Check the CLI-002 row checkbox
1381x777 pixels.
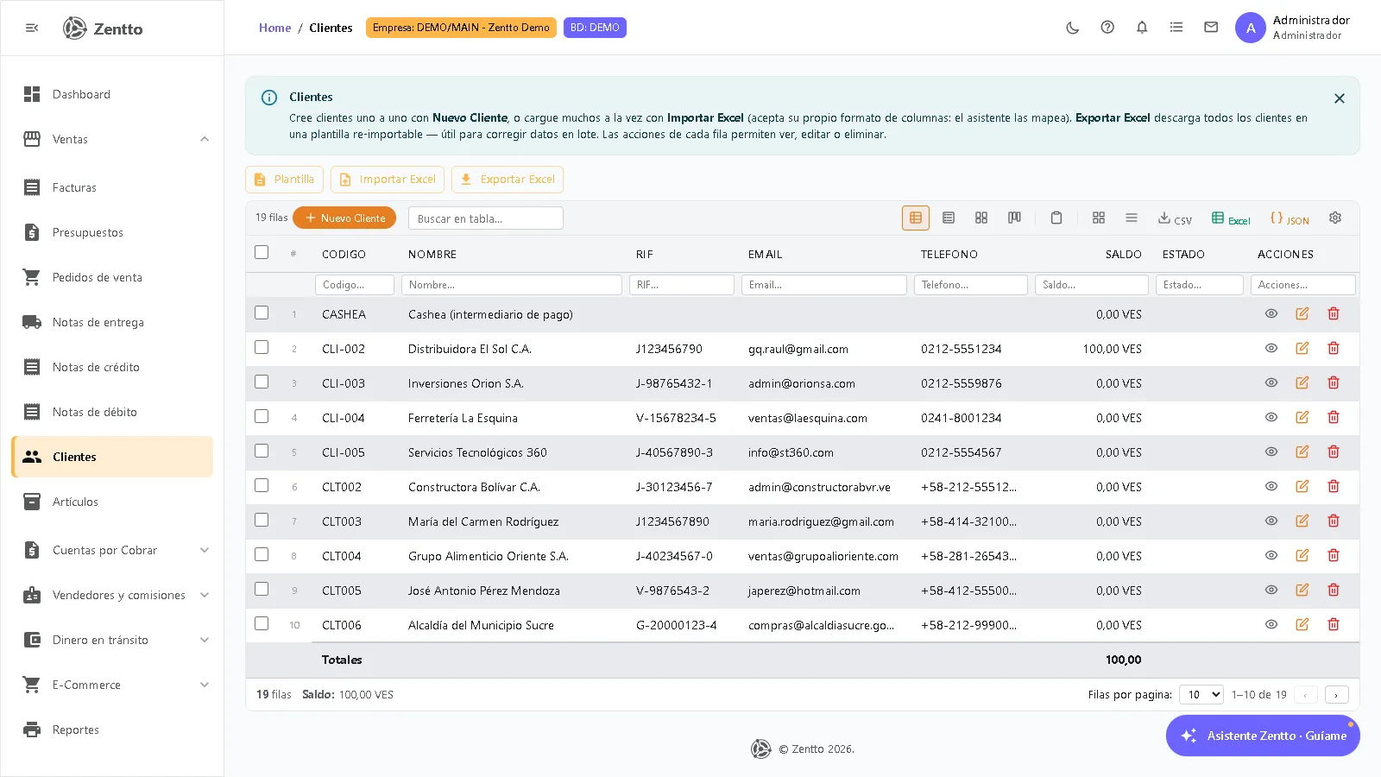262,347
